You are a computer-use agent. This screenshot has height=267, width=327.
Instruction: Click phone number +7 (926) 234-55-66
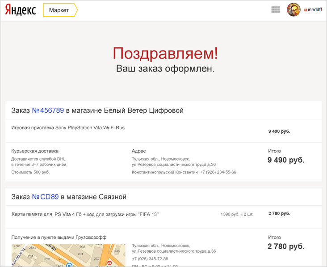click(x=218, y=172)
